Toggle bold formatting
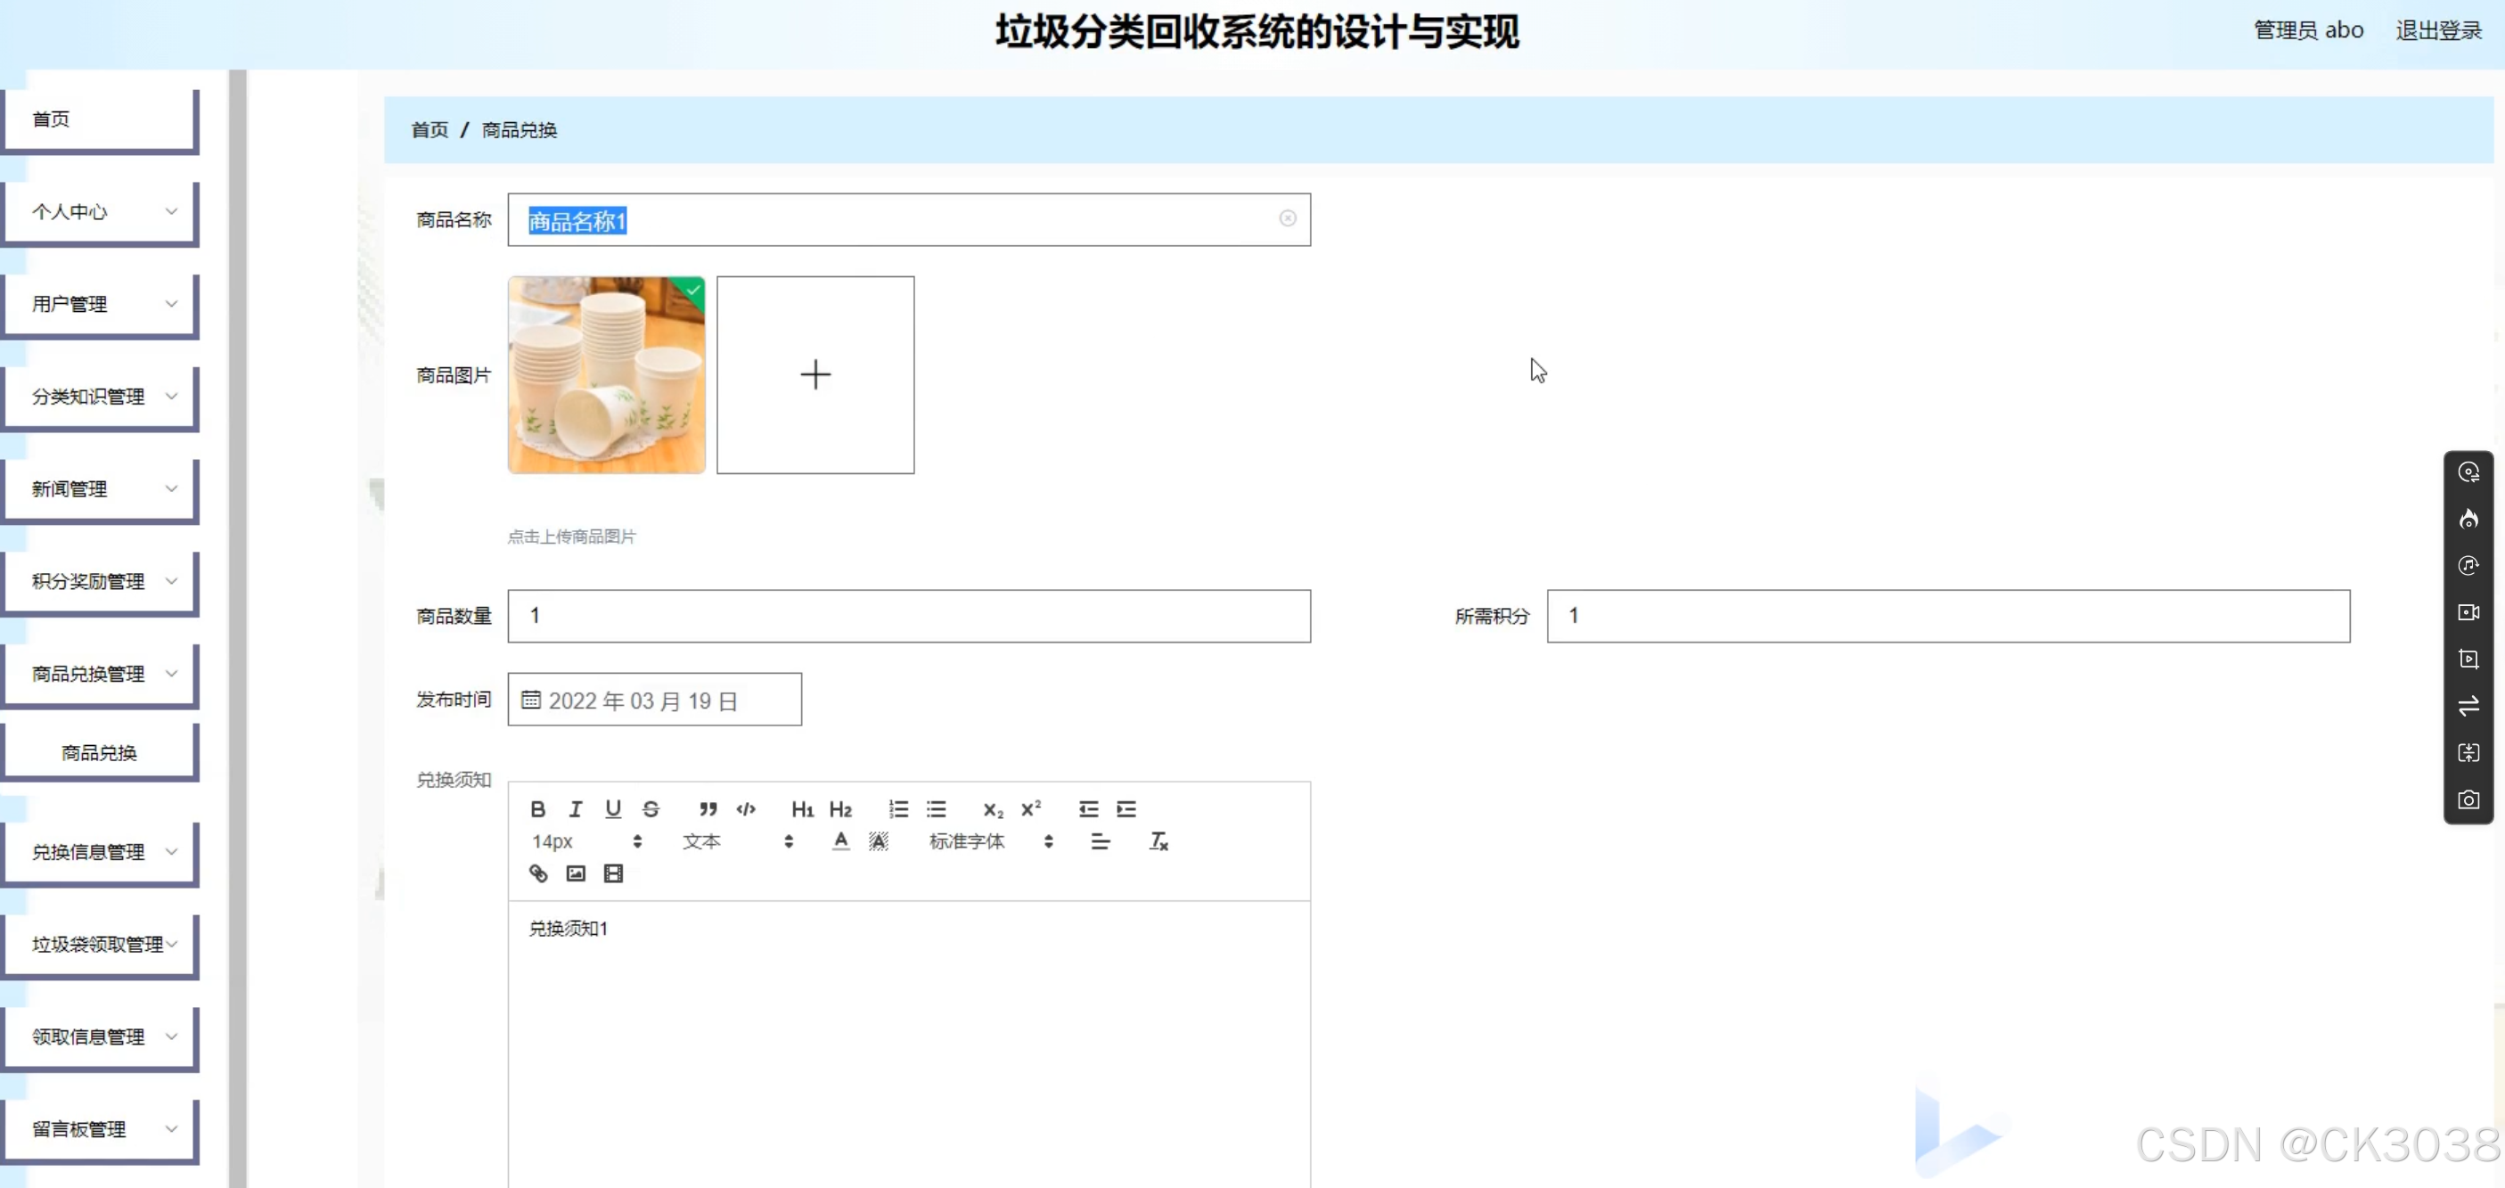This screenshot has width=2505, height=1188. point(537,809)
